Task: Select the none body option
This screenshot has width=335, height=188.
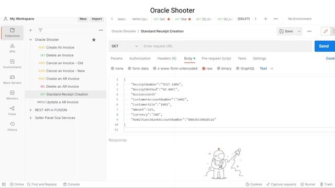Action: tap(117, 68)
